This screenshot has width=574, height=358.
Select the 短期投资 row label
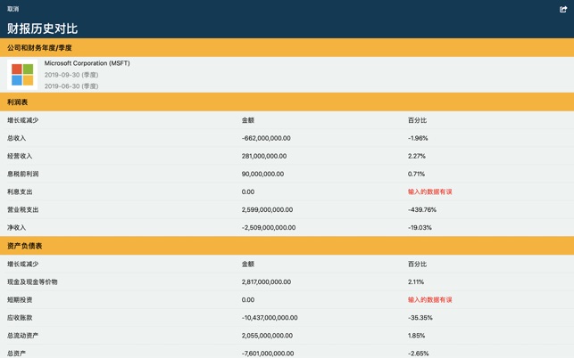[x=20, y=299]
